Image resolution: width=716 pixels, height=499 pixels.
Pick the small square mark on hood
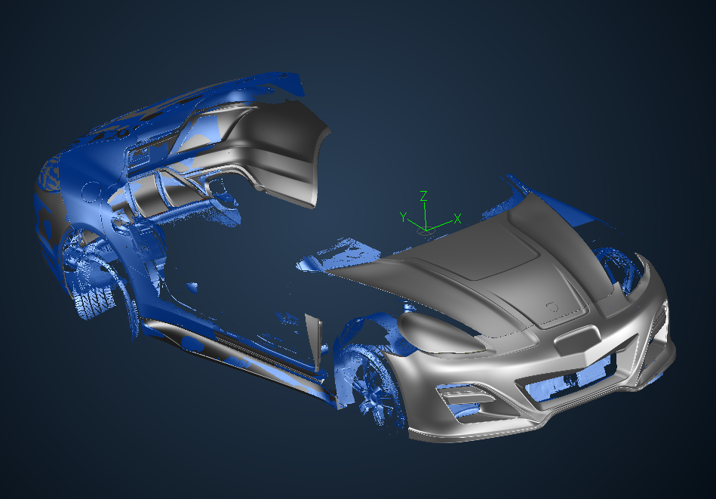click(x=552, y=307)
